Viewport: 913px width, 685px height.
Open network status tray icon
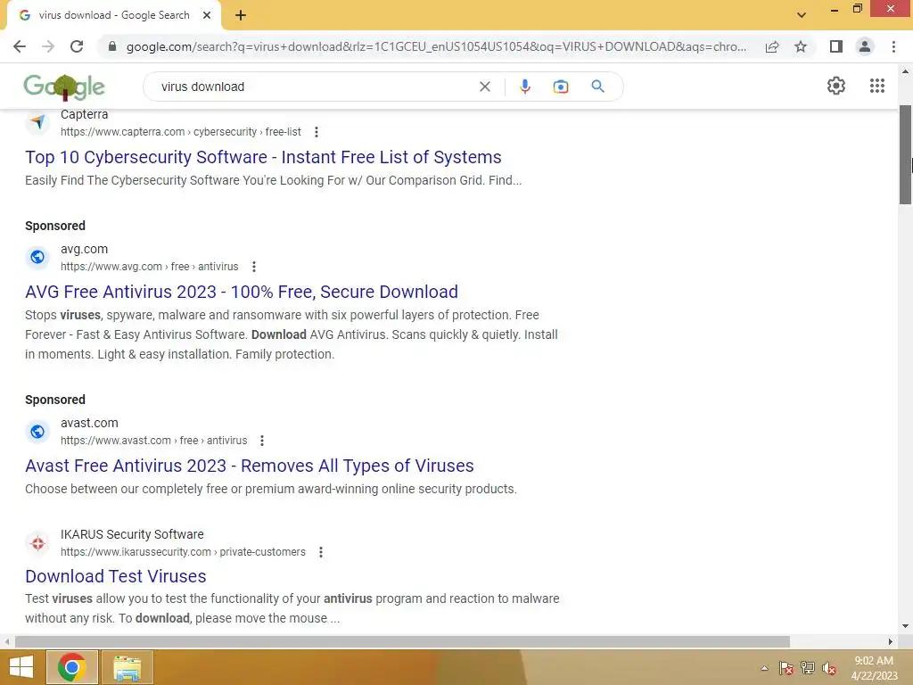tap(808, 668)
